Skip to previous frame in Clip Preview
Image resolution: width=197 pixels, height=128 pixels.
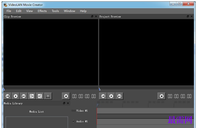click(8, 96)
